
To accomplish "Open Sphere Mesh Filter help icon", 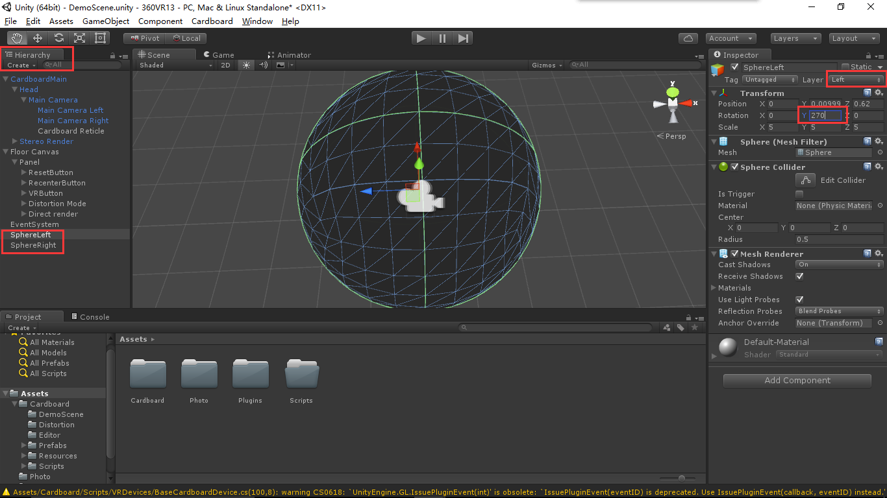I will [868, 141].
